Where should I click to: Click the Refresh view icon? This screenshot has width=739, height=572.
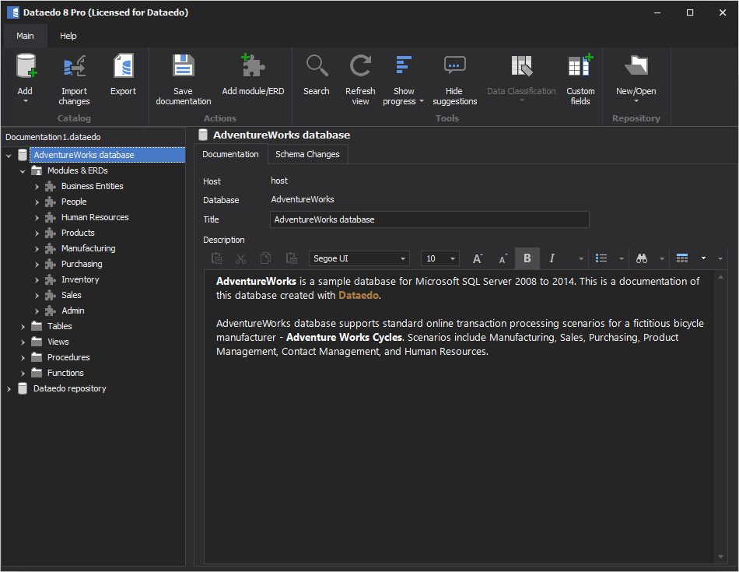360,68
